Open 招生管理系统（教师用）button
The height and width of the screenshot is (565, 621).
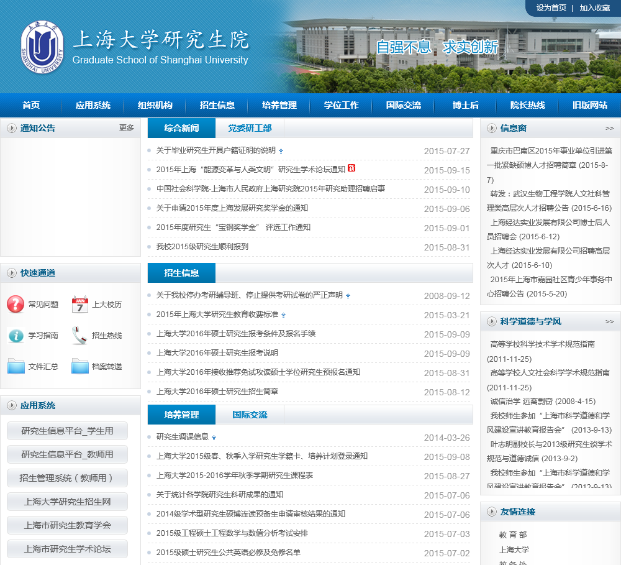[67, 478]
